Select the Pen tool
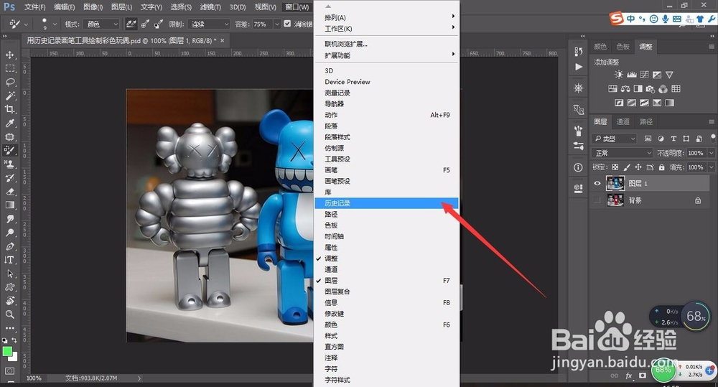Screen dimensions: 718x387 10,246
